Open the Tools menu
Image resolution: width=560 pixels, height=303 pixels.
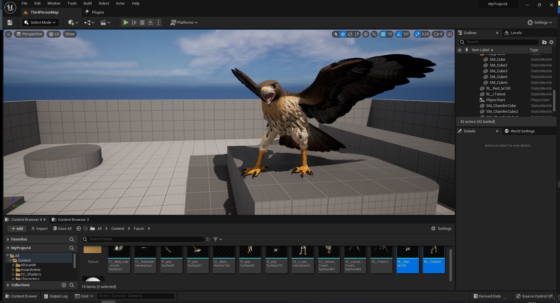pyautogui.click(x=72, y=3)
